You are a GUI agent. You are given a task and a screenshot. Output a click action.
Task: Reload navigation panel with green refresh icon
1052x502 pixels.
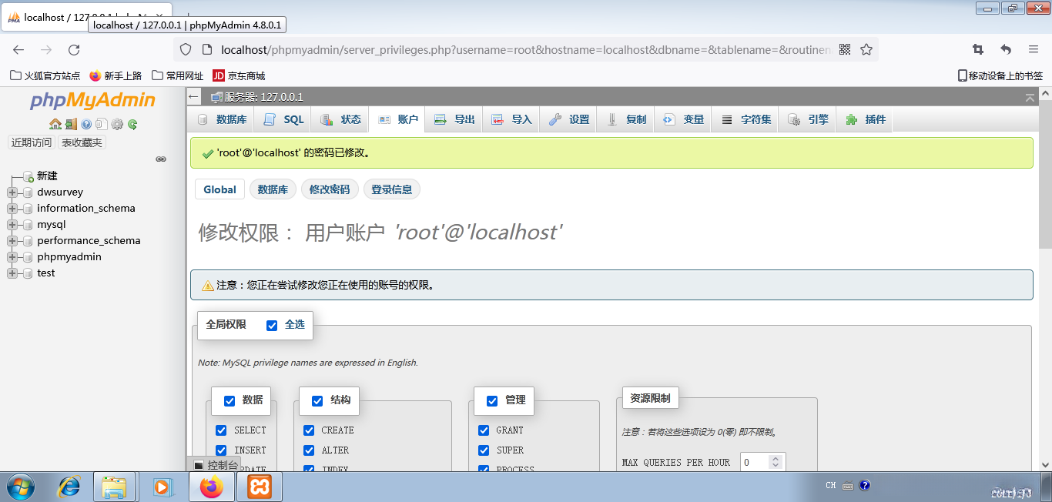coord(132,124)
